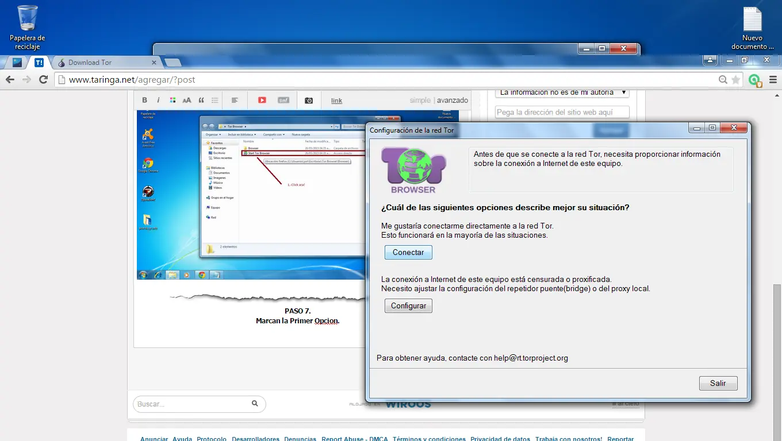Click Conectar to connect directly to Tor
Image resolution: width=782 pixels, height=441 pixels.
408,253
